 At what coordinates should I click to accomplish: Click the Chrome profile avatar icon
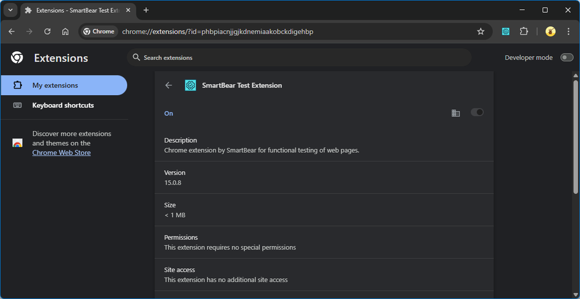550,31
